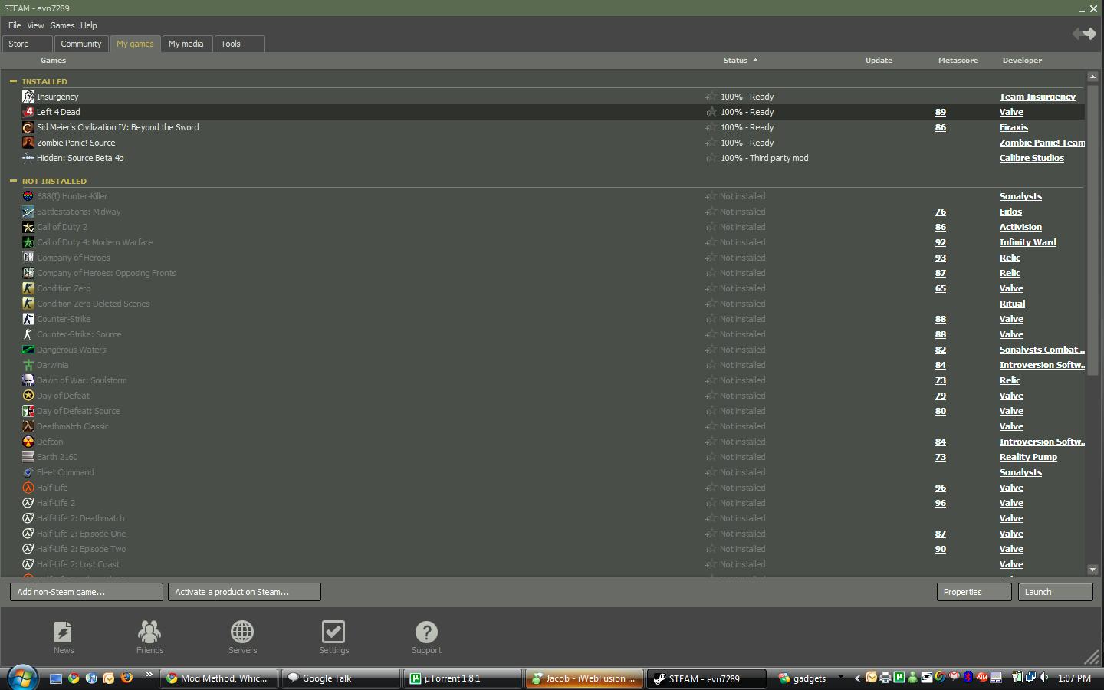Click the Deathmatch Classic icon
This screenshot has height=690, width=1104.
(28, 426)
